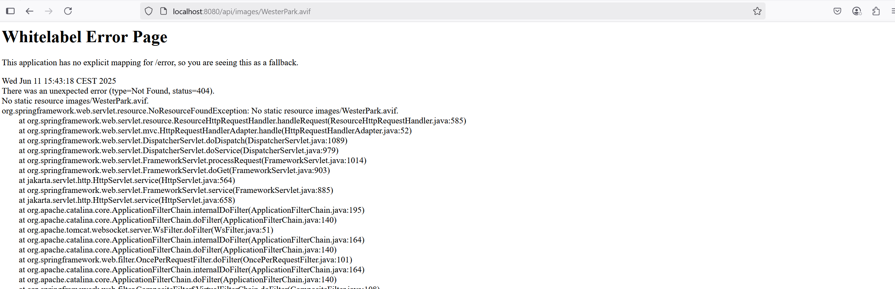The image size is (895, 289).
Task: Click stack line HttpServlet.java:658
Action: coord(127,200)
